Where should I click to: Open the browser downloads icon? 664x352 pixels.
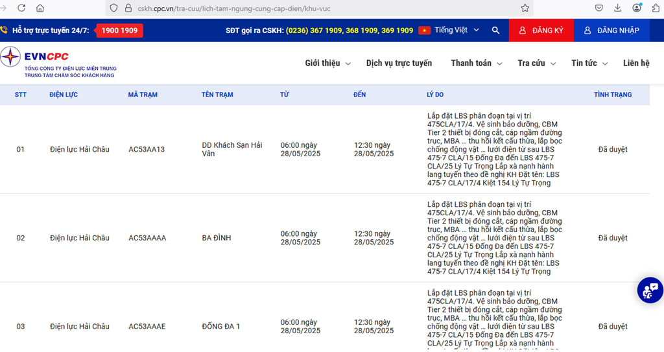point(617,8)
